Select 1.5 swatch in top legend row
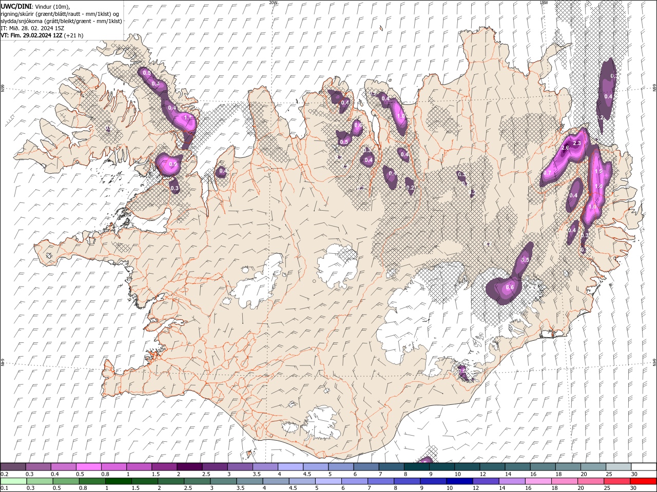Screen dimensions: 657x492 click(x=164, y=467)
